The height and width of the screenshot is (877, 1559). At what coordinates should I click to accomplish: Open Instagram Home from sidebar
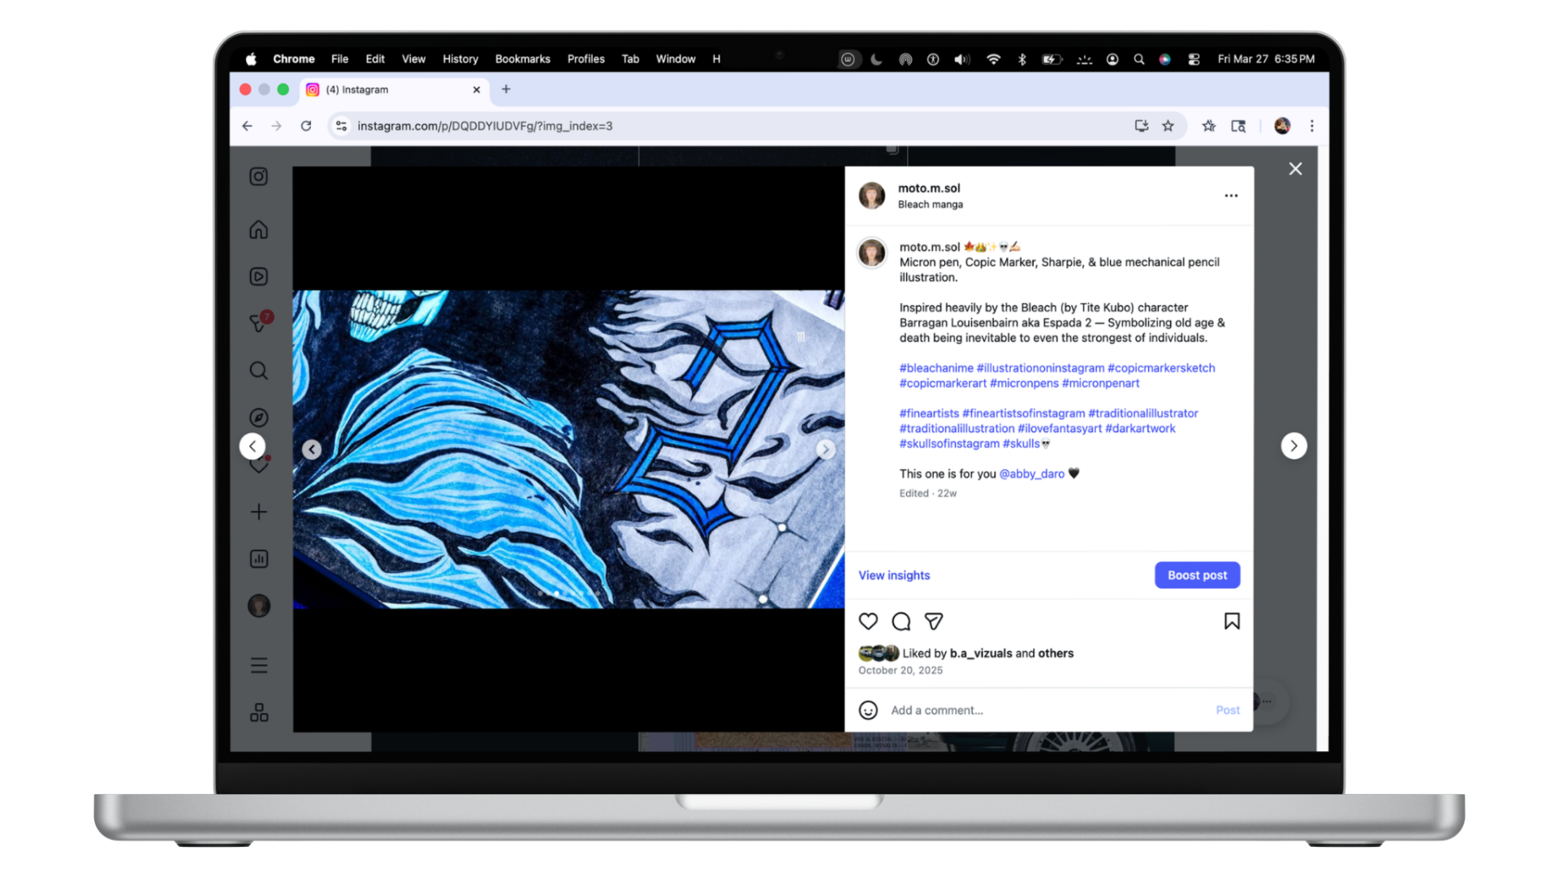point(258,230)
